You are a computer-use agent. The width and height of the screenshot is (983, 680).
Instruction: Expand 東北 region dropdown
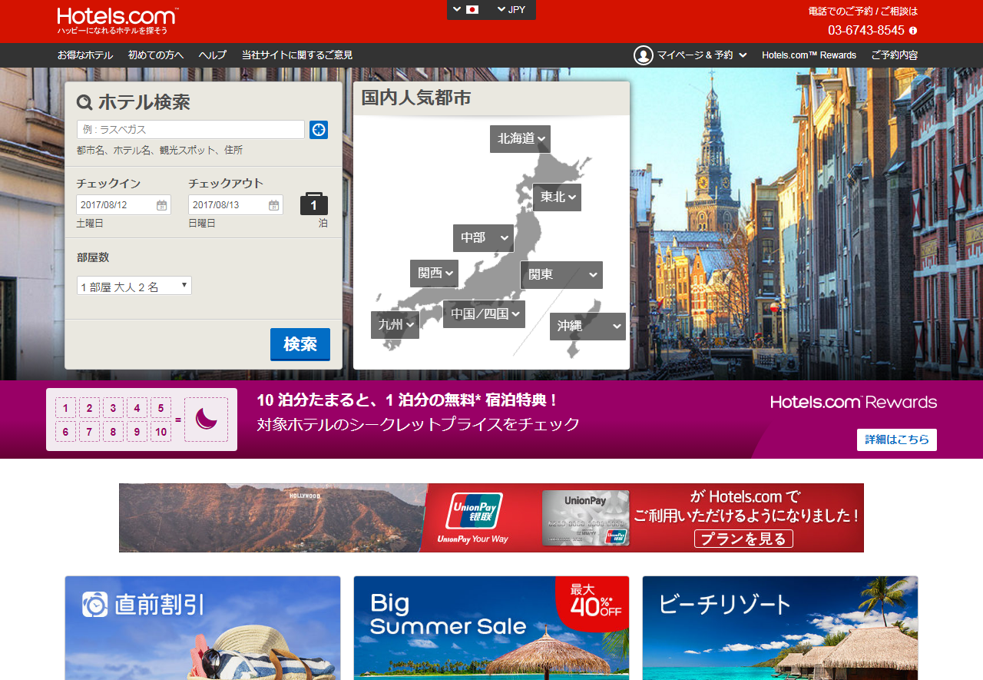pyautogui.click(x=557, y=197)
